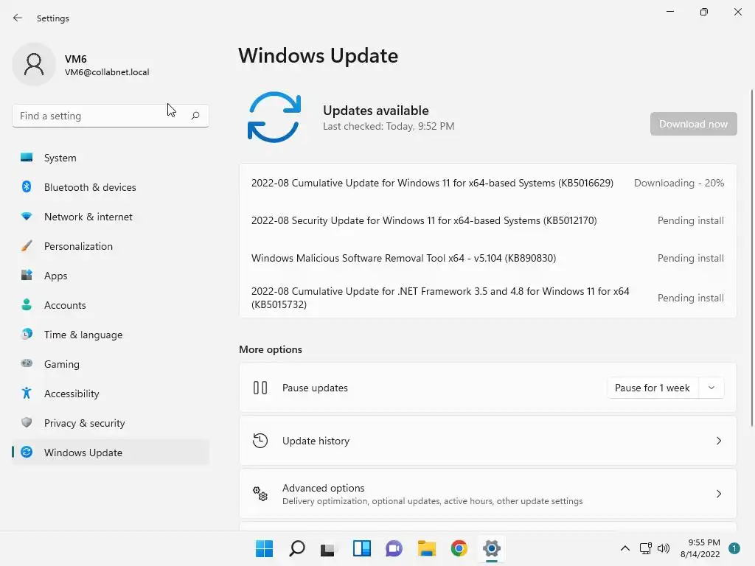Click in the Find a setting box
The image size is (755, 566).
pyautogui.click(x=111, y=116)
